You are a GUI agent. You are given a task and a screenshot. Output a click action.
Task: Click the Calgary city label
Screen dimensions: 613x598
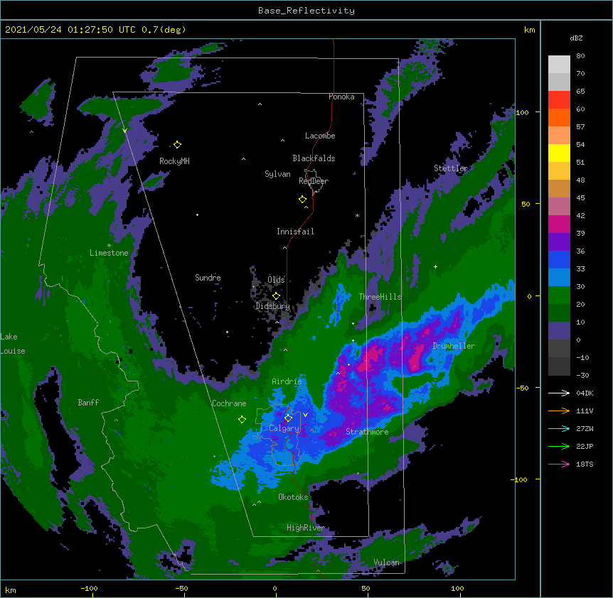pyautogui.click(x=284, y=428)
